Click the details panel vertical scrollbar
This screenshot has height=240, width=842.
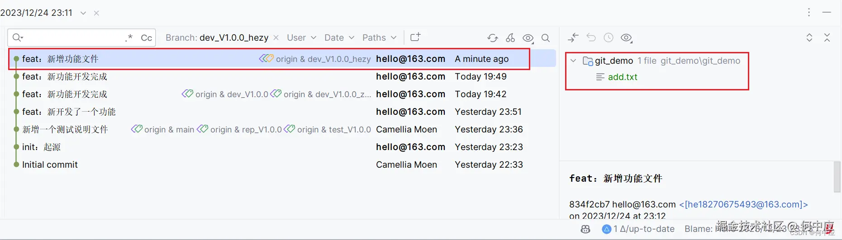pos(837,177)
